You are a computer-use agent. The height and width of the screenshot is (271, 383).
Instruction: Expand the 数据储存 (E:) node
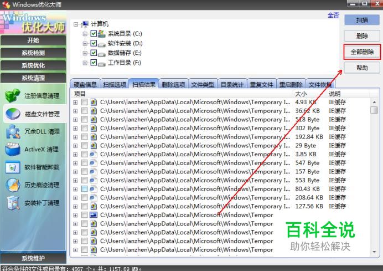point(85,53)
